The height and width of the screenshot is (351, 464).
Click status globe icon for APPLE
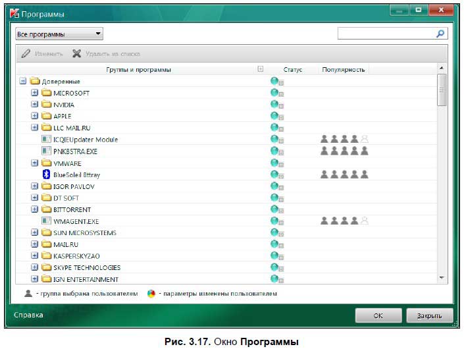click(x=274, y=116)
